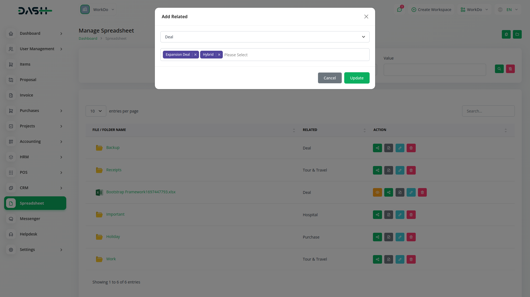Open the Important folder
Screen dimensions: 530x297
point(115,214)
